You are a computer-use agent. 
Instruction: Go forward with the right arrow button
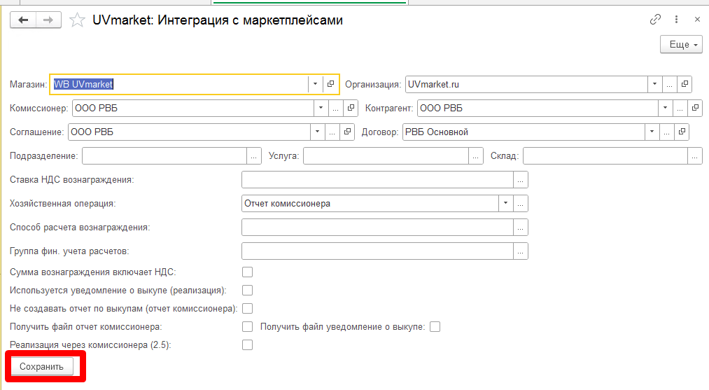[48, 20]
